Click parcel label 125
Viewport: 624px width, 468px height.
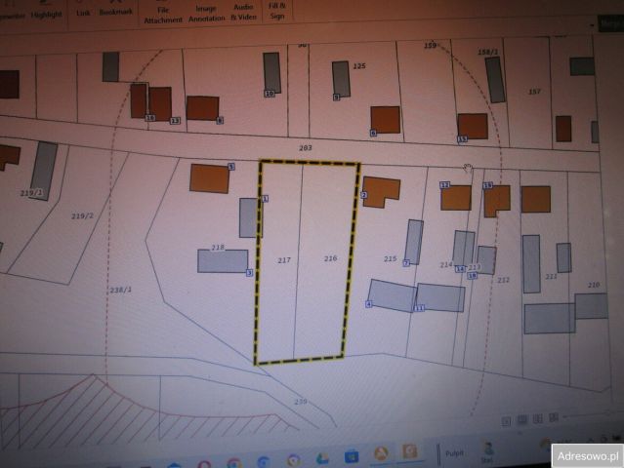tap(359, 66)
